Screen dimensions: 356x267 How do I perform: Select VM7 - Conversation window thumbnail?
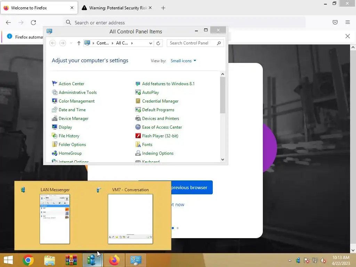[130, 219]
